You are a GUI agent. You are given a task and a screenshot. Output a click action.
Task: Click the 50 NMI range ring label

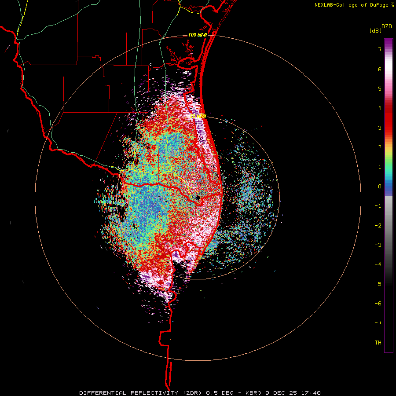[x=198, y=116]
